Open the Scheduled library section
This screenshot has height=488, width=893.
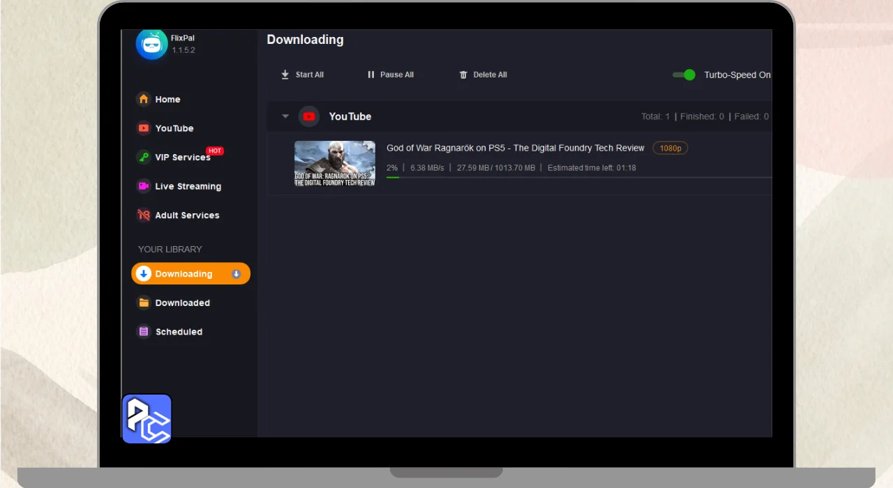pos(179,332)
